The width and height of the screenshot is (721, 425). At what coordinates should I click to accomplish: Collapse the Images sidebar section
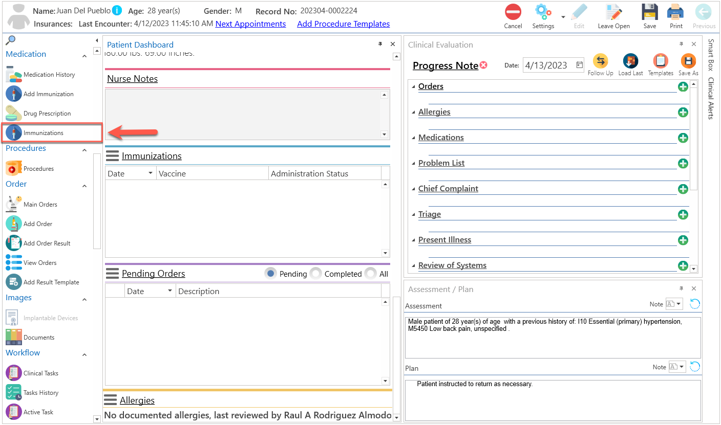pos(84,300)
